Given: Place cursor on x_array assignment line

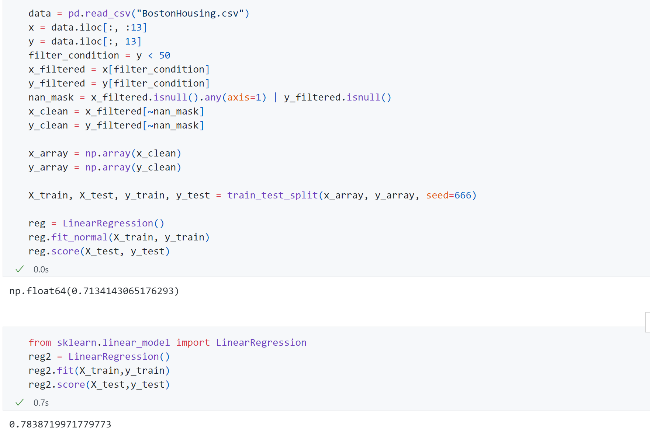Looking at the screenshot, I should pos(105,154).
